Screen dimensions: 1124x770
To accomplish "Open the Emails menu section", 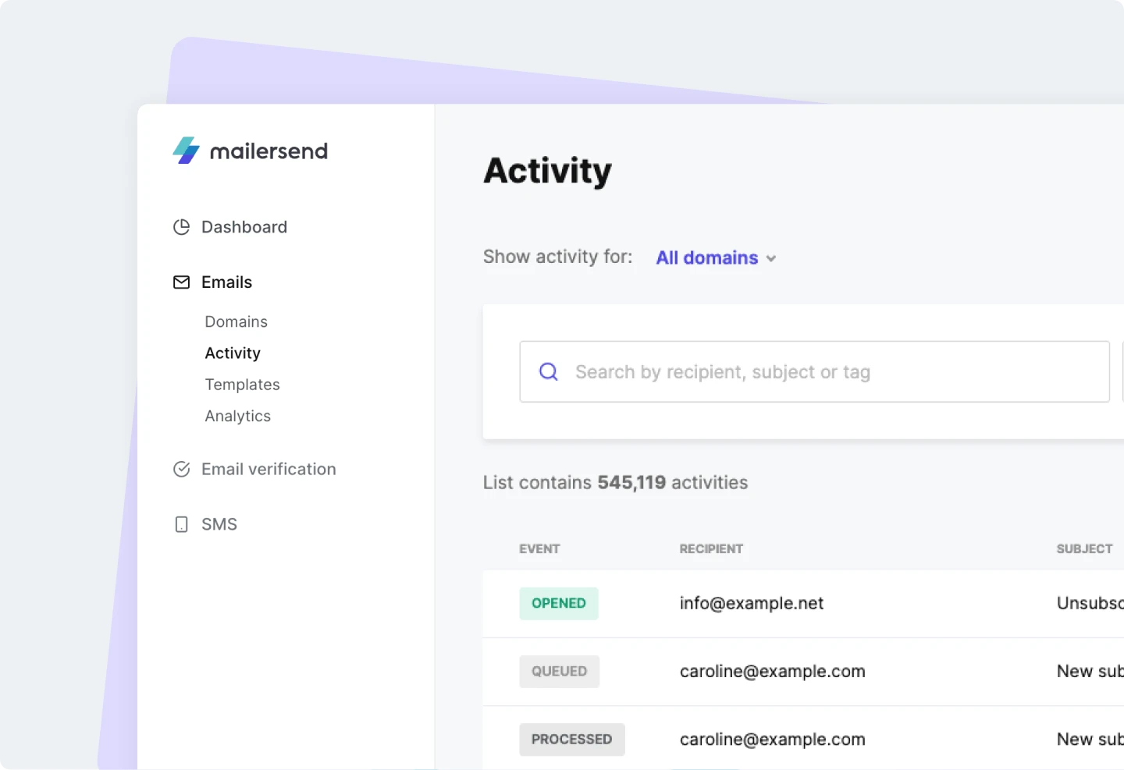I will tap(226, 282).
